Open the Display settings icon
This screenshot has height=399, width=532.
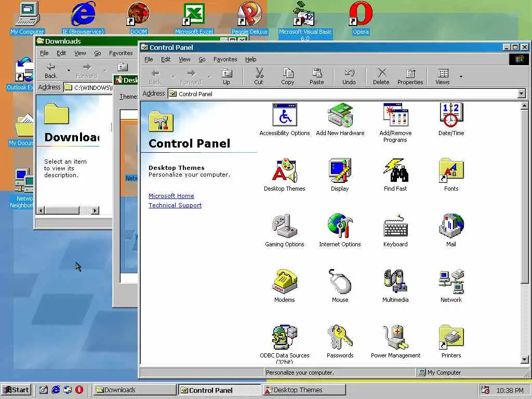[340, 175]
